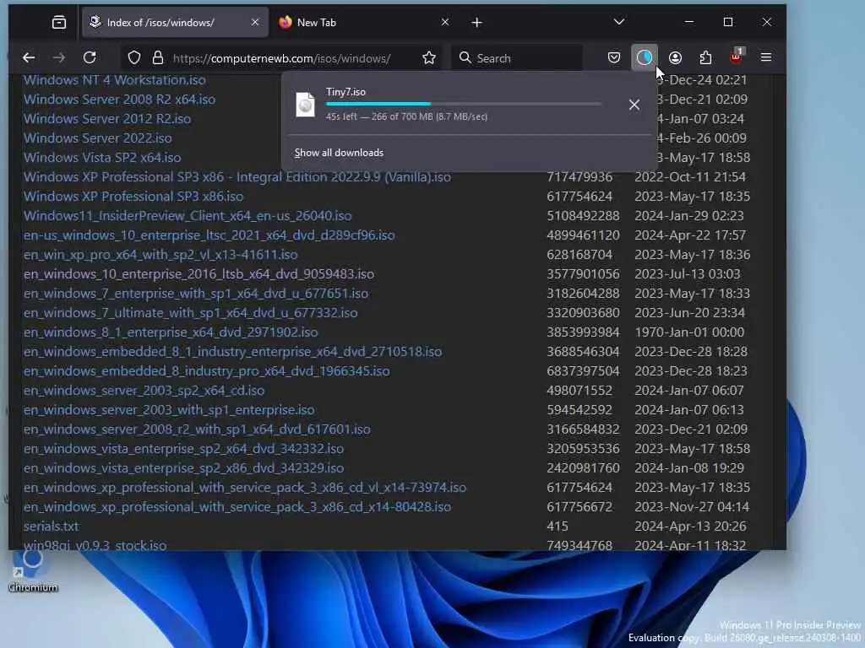Click the date 1970-Jan-01 00:00
The width and height of the screenshot is (865, 648).
[689, 332]
